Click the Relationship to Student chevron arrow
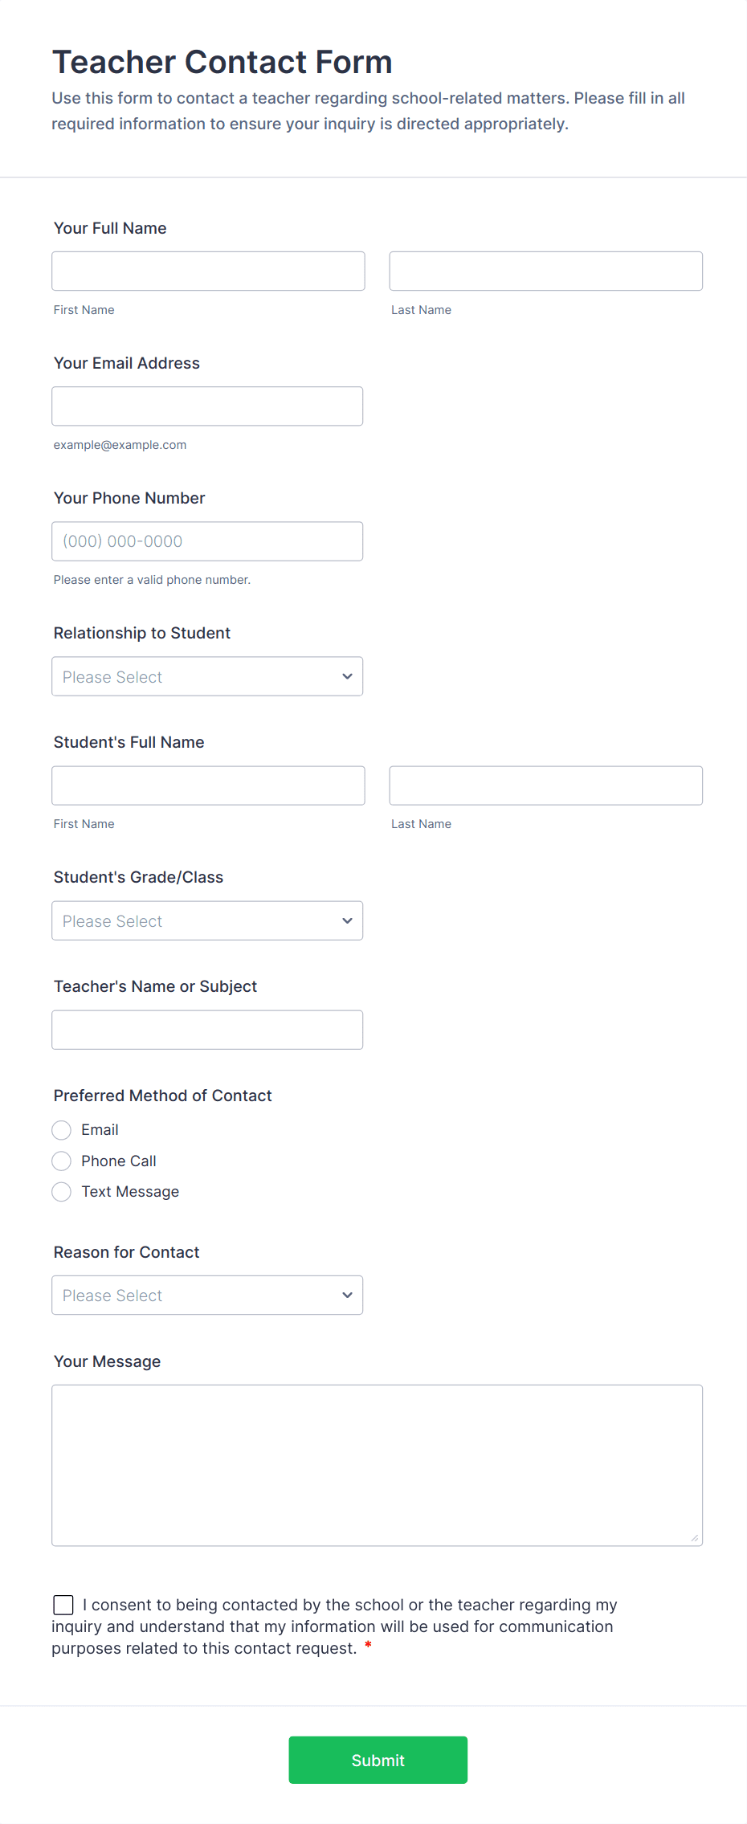The height and width of the screenshot is (1824, 747). 347,676
